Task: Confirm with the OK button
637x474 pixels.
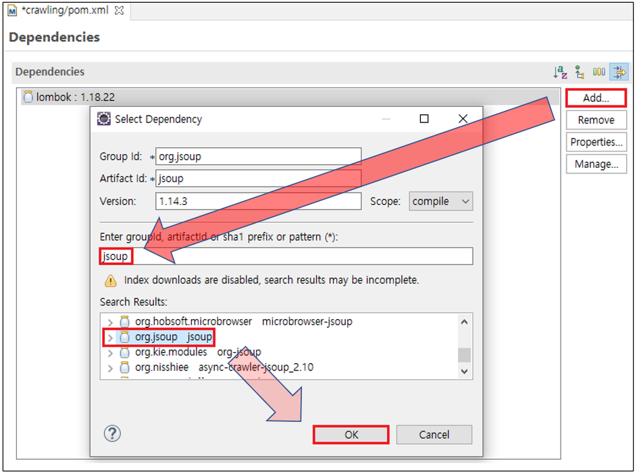Action: click(x=351, y=435)
